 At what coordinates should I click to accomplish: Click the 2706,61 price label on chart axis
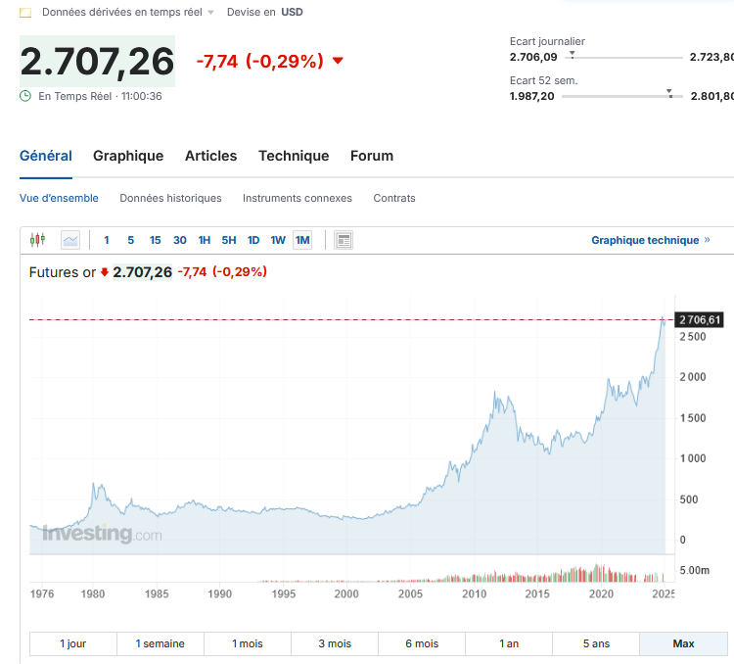tap(700, 319)
